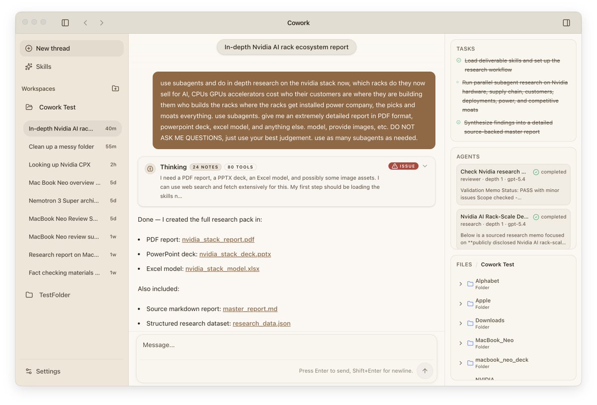Click the third task's completed check icon
This screenshot has width=597, height=405.
[459, 122]
